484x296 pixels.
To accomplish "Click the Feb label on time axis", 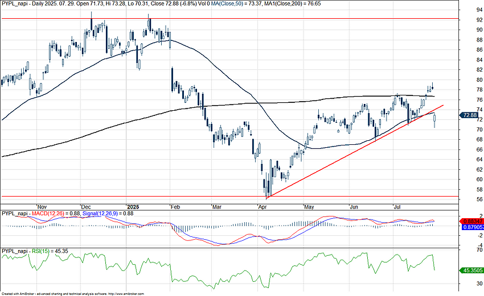I will 175,207.
